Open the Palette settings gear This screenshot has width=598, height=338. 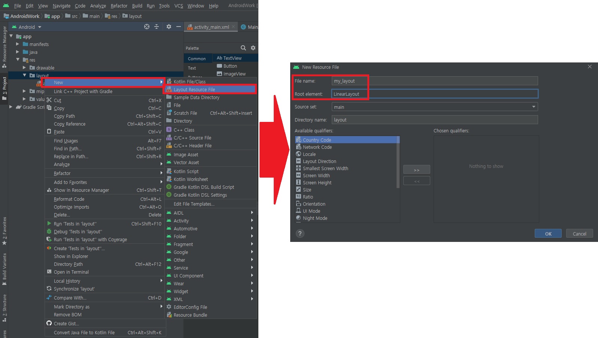[253, 48]
